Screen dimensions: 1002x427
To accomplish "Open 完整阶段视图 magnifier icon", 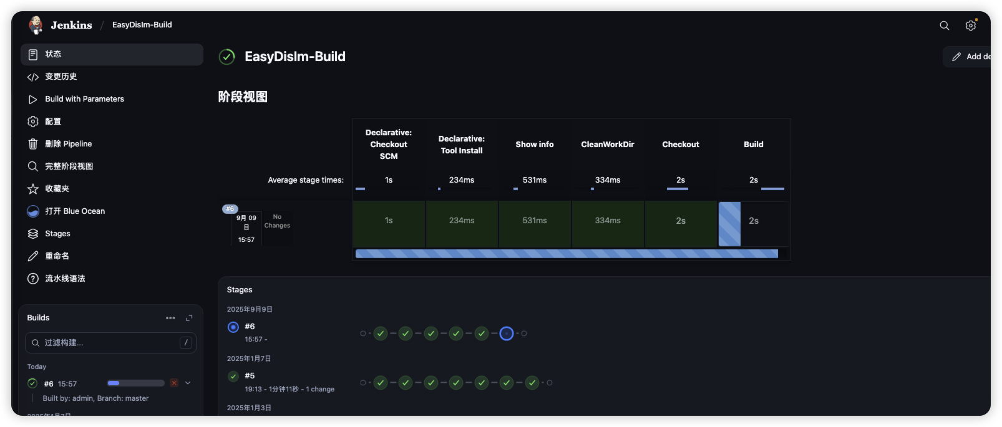I will pyautogui.click(x=33, y=166).
